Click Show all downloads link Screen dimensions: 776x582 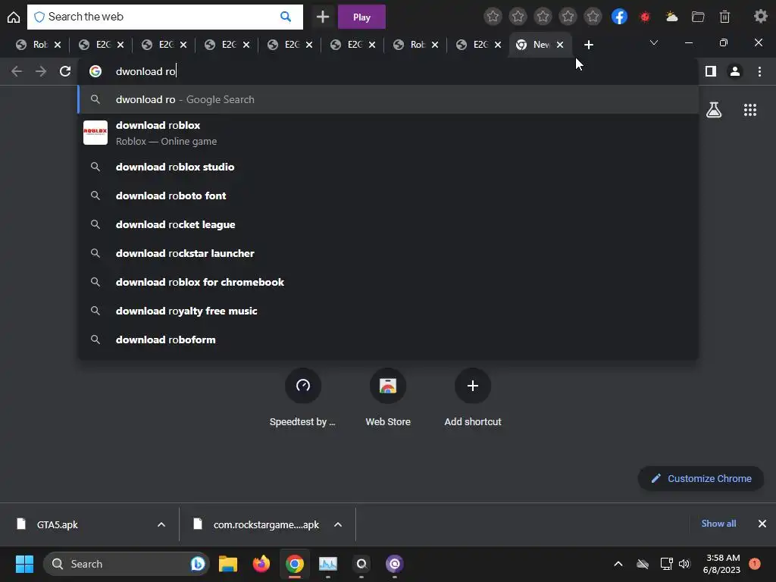(x=718, y=524)
